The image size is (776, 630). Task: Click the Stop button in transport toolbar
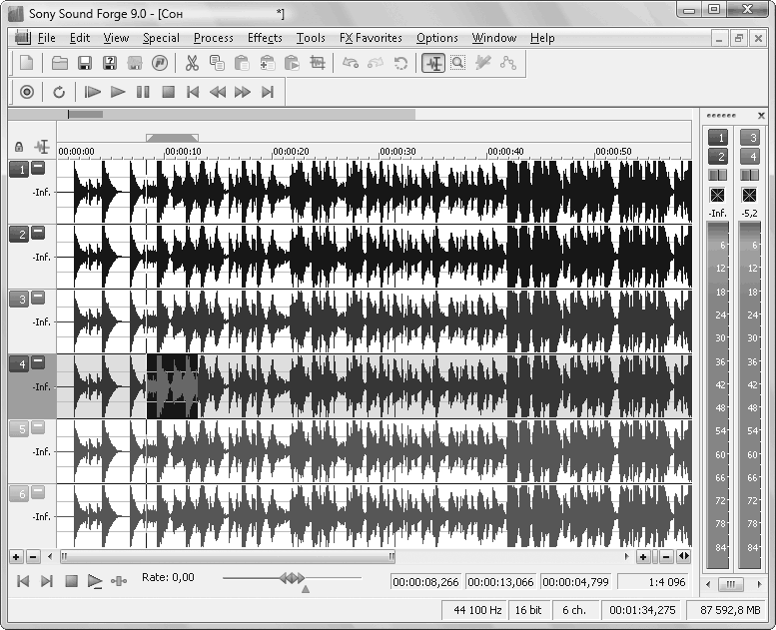[169, 92]
